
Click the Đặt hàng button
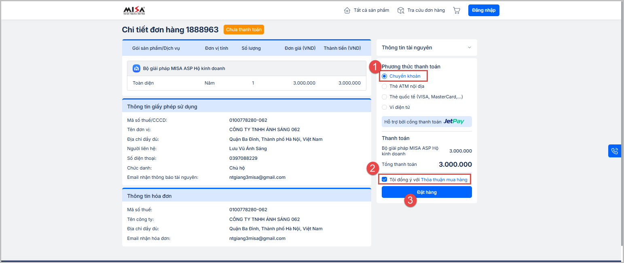pyautogui.click(x=427, y=192)
